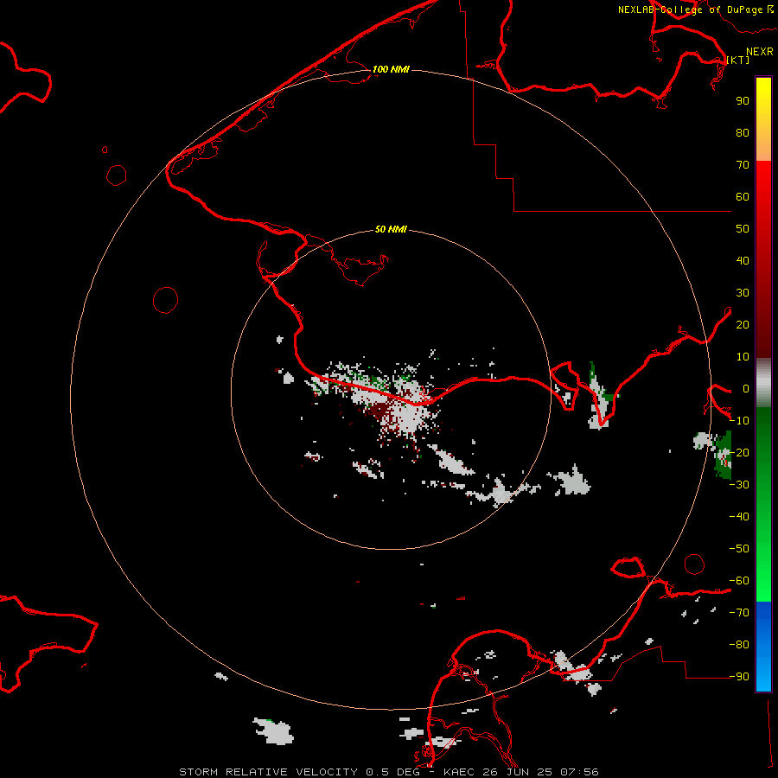Click the 50 NMI range ring label
The width and height of the screenshot is (778, 778).
tap(391, 229)
